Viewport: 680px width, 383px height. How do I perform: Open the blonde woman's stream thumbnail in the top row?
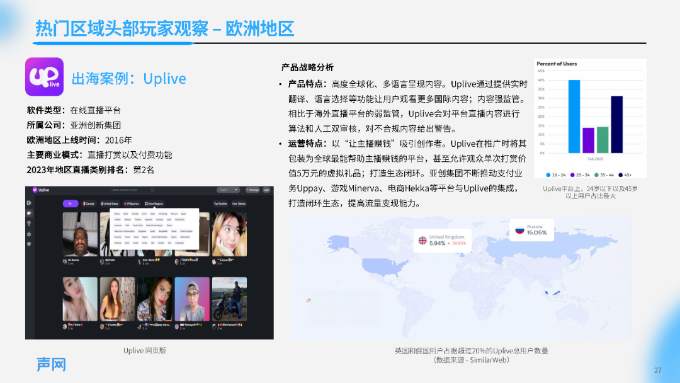tap(229, 234)
